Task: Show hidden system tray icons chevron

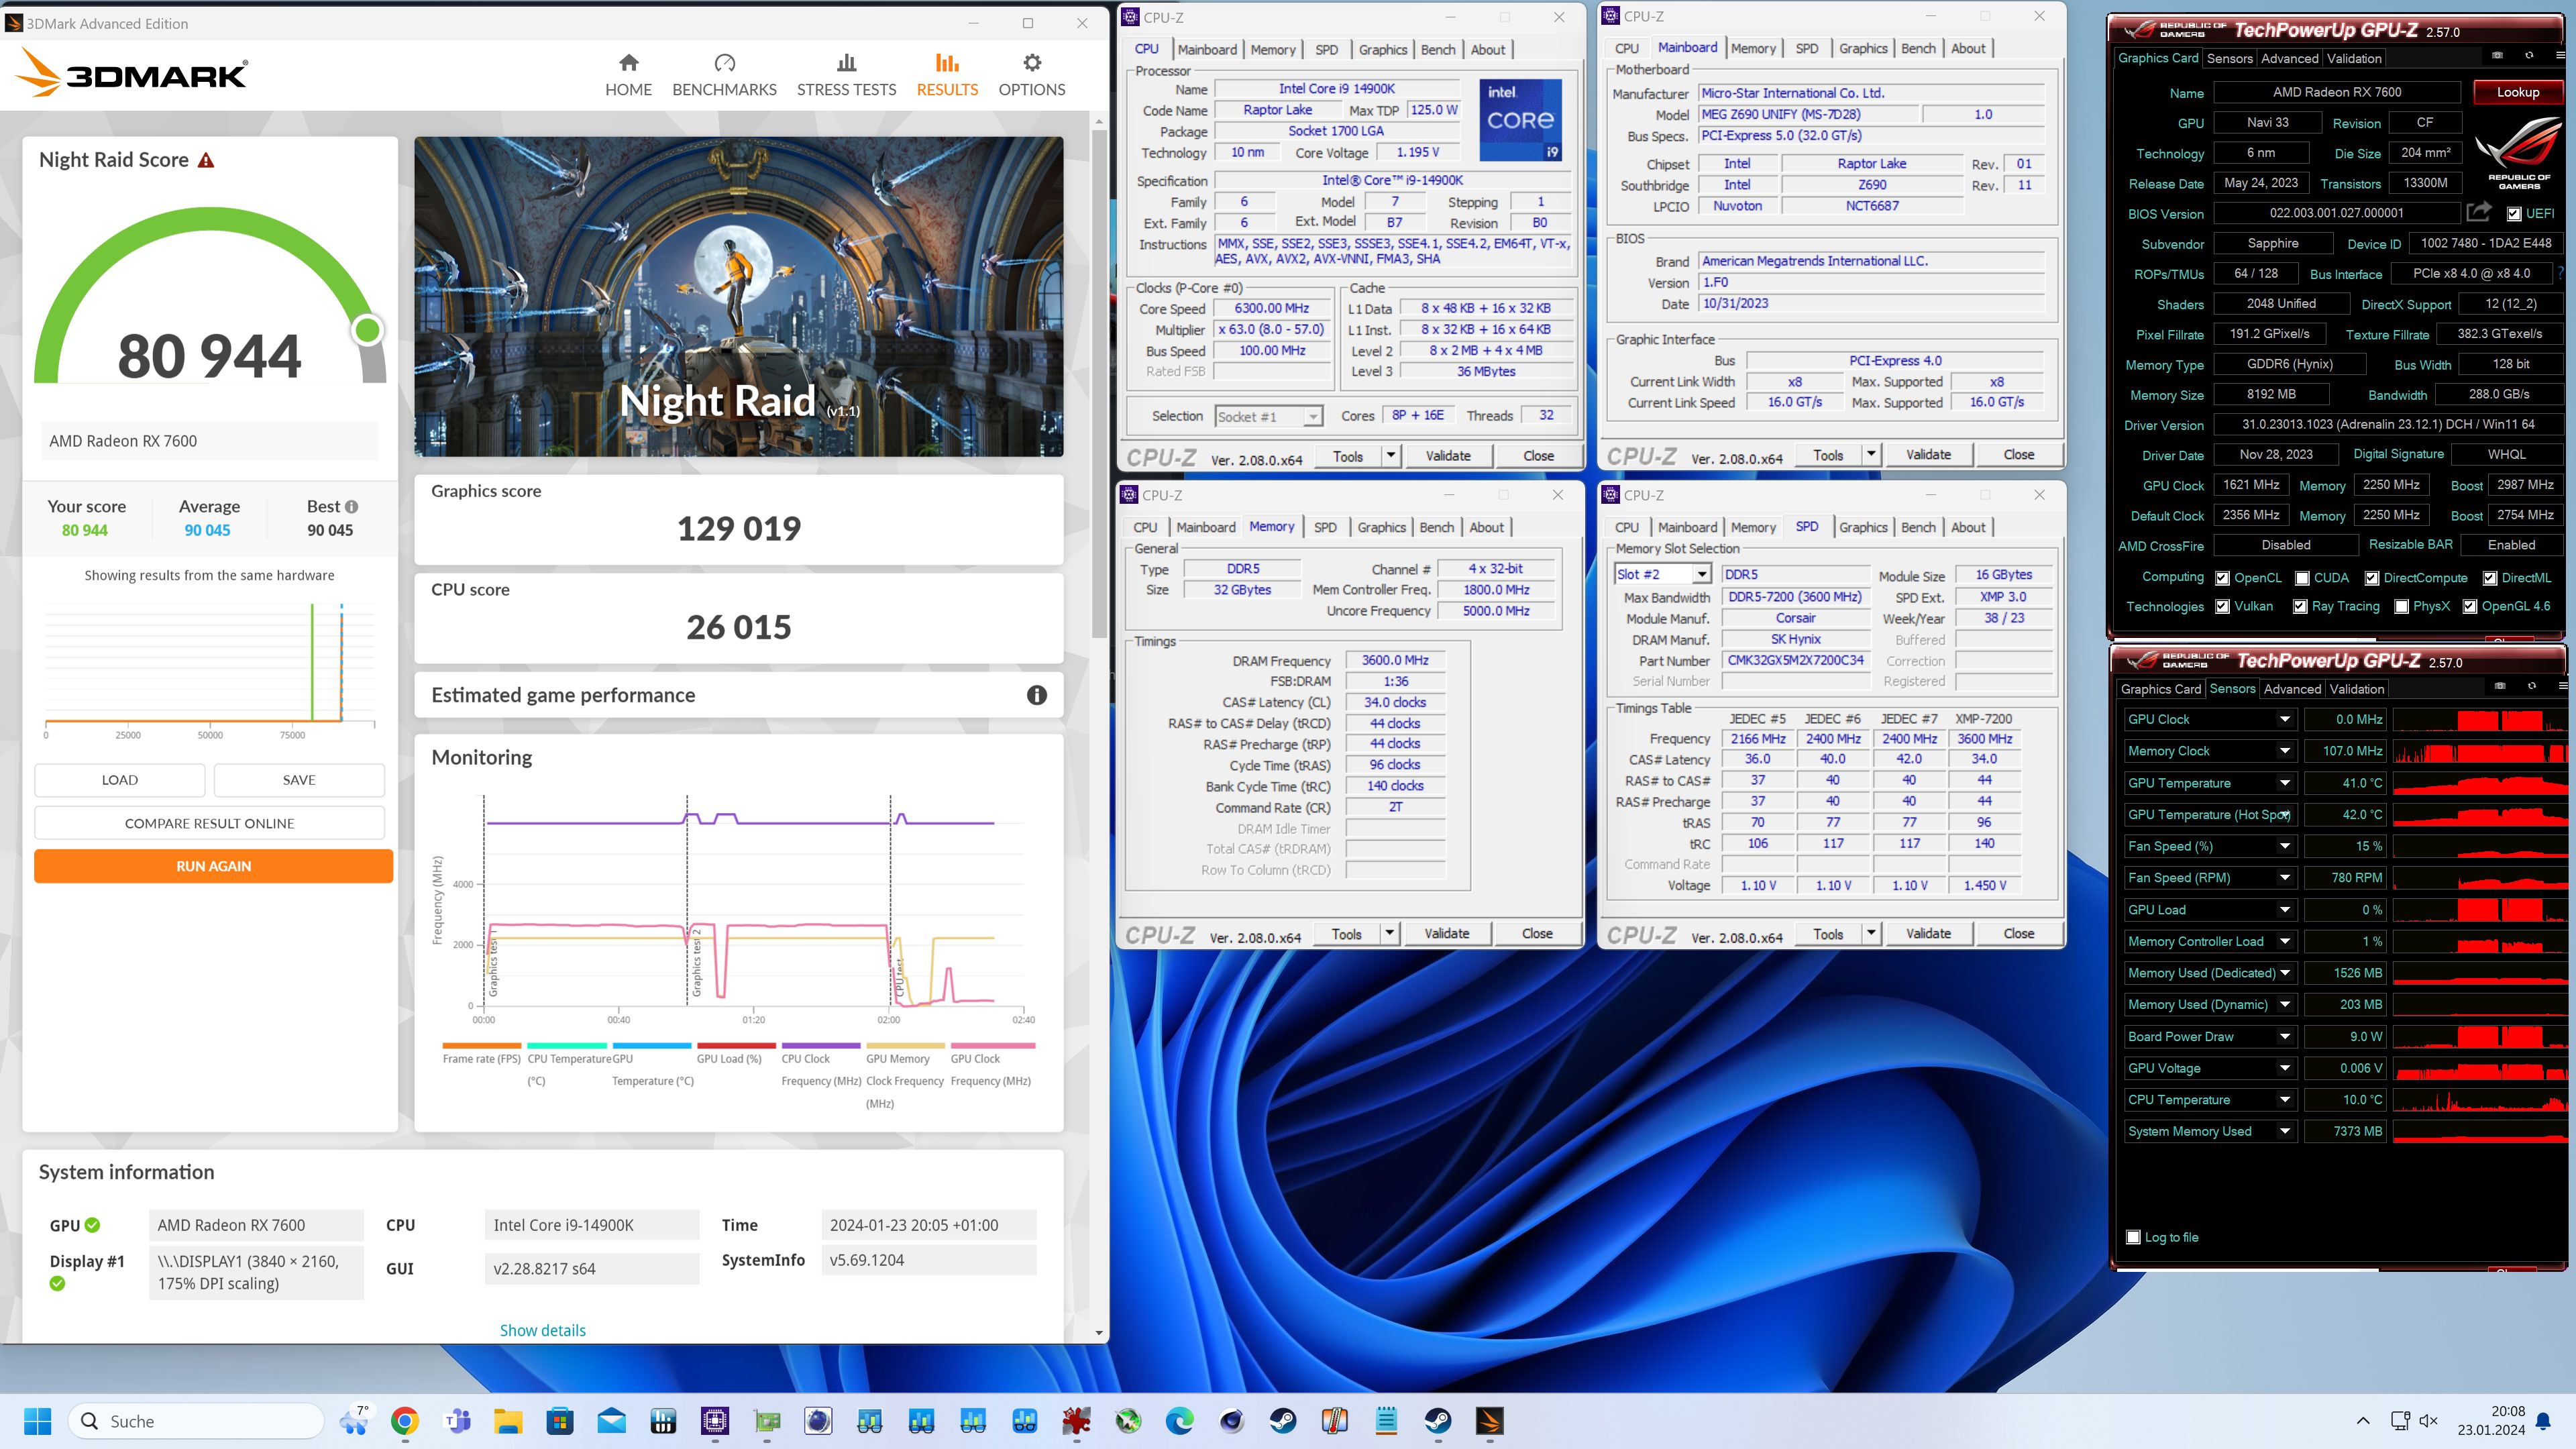Action: (2362, 1421)
